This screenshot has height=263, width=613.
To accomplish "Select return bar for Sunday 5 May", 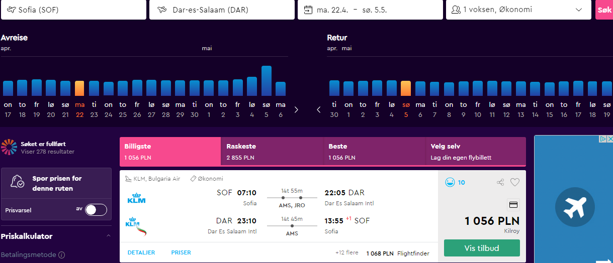I will (406, 88).
